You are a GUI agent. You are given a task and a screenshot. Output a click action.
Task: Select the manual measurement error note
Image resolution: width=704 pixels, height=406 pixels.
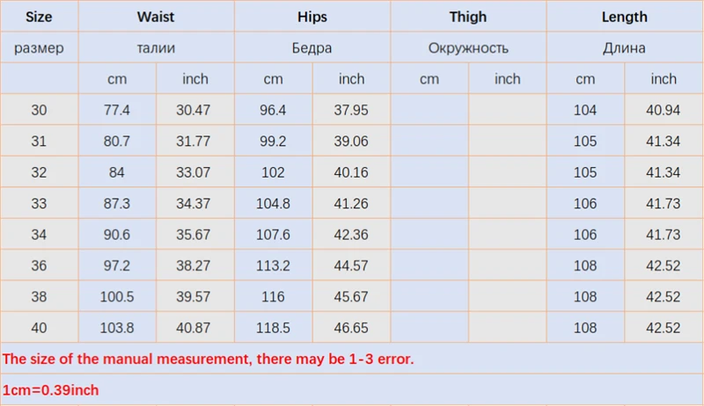(209, 359)
